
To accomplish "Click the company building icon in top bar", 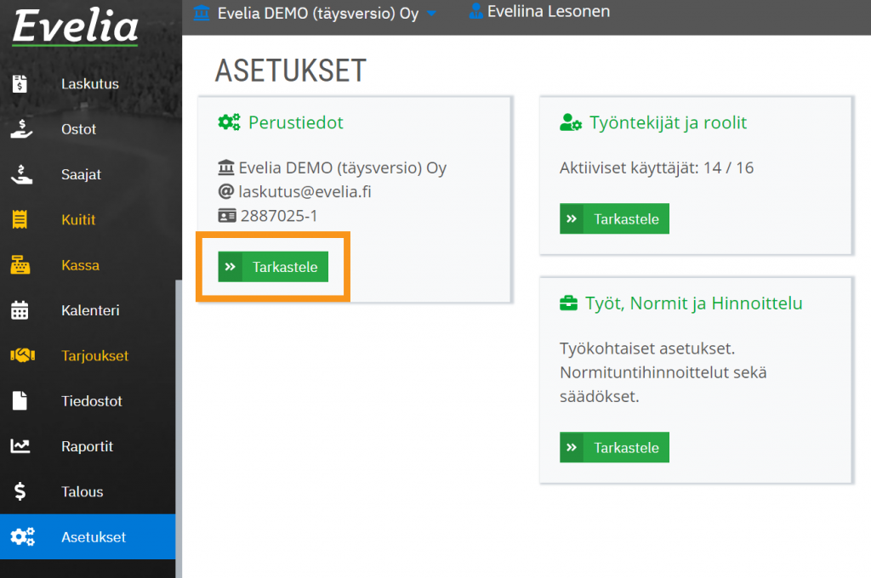I will point(202,12).
